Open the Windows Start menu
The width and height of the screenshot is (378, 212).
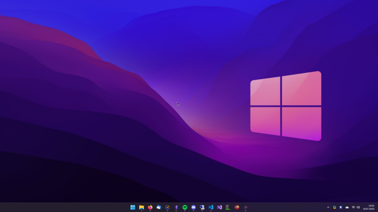(x=133, y=207)
